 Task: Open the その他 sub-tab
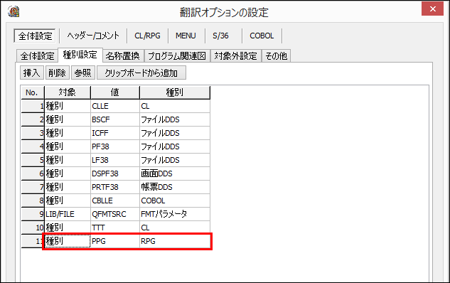coord(276,56)
